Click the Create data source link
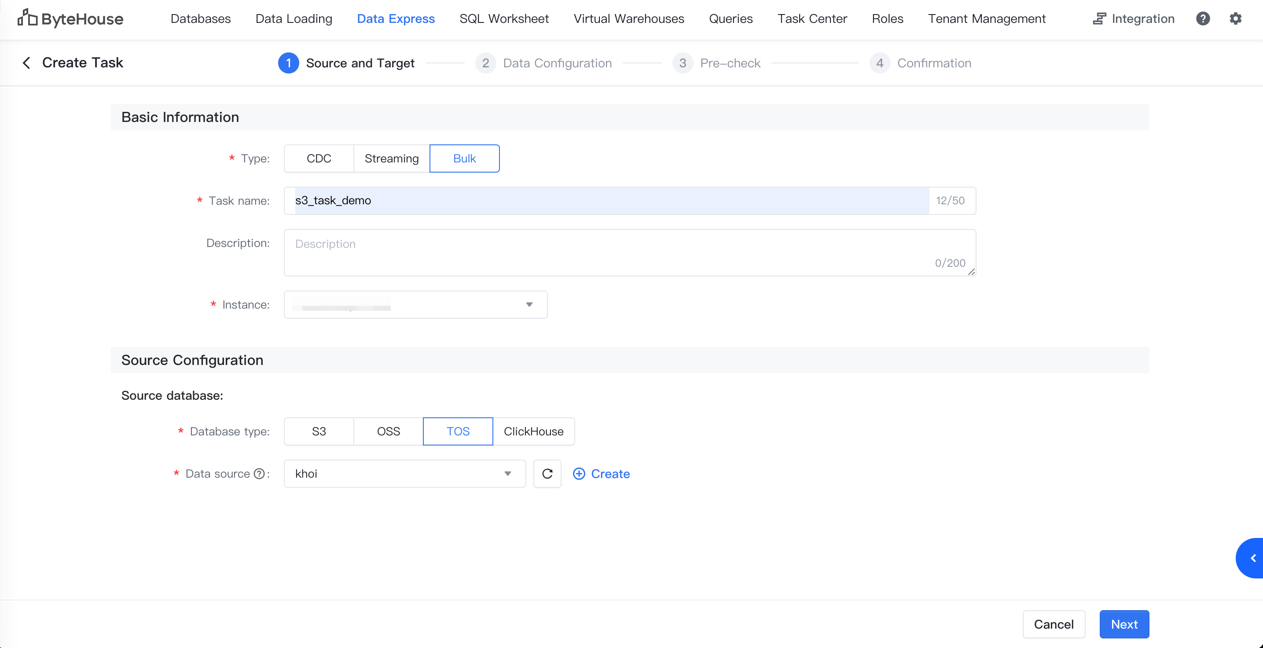Viewport: 1263px width, 648px height. coord(610,474)
